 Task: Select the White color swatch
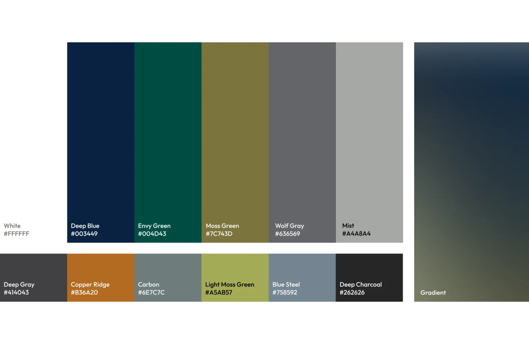click(x=33, y=132)
